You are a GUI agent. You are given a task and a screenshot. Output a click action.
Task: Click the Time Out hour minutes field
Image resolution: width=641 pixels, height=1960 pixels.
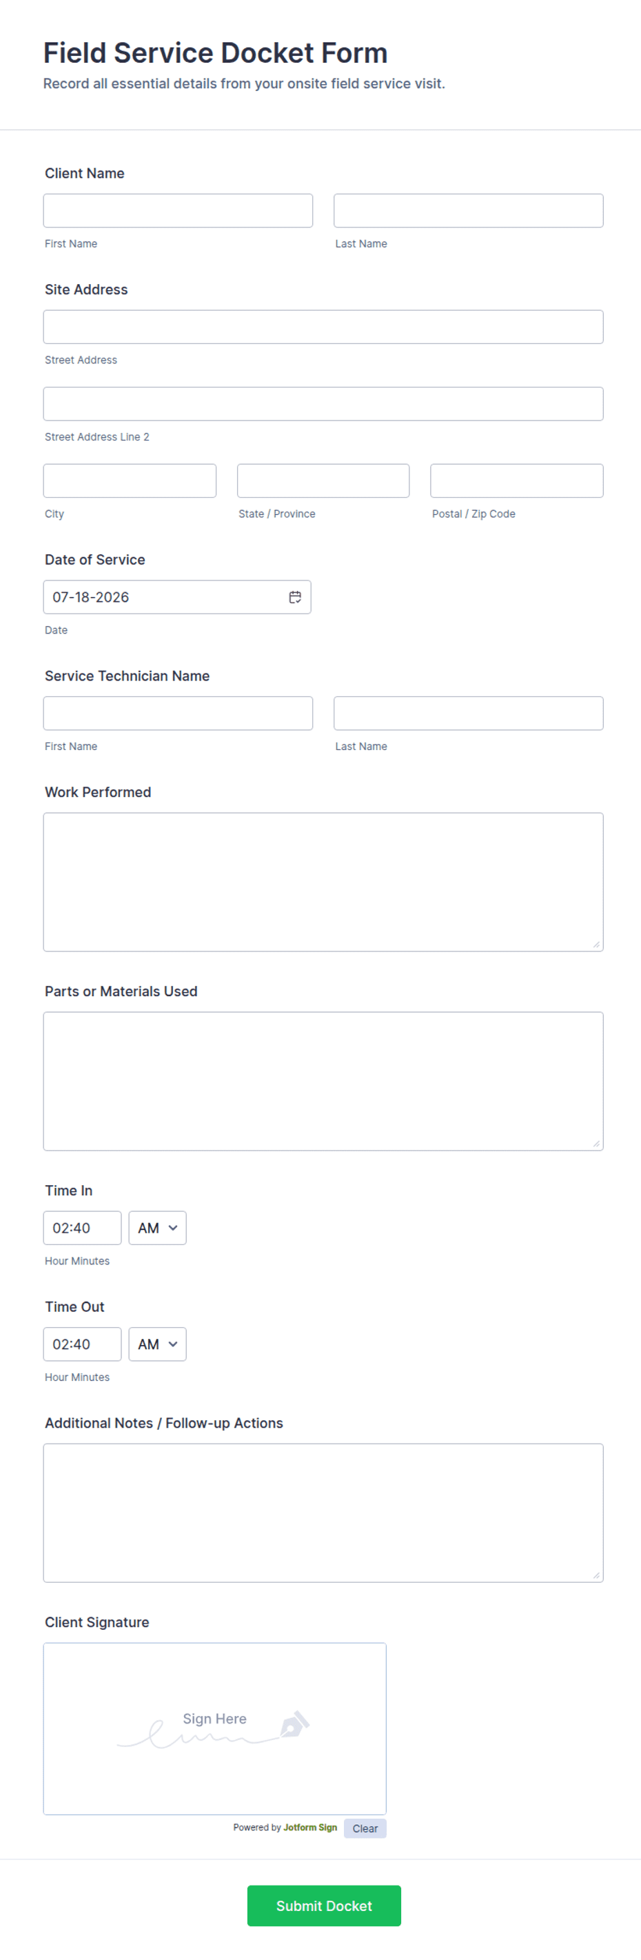tap(82, 1344)
